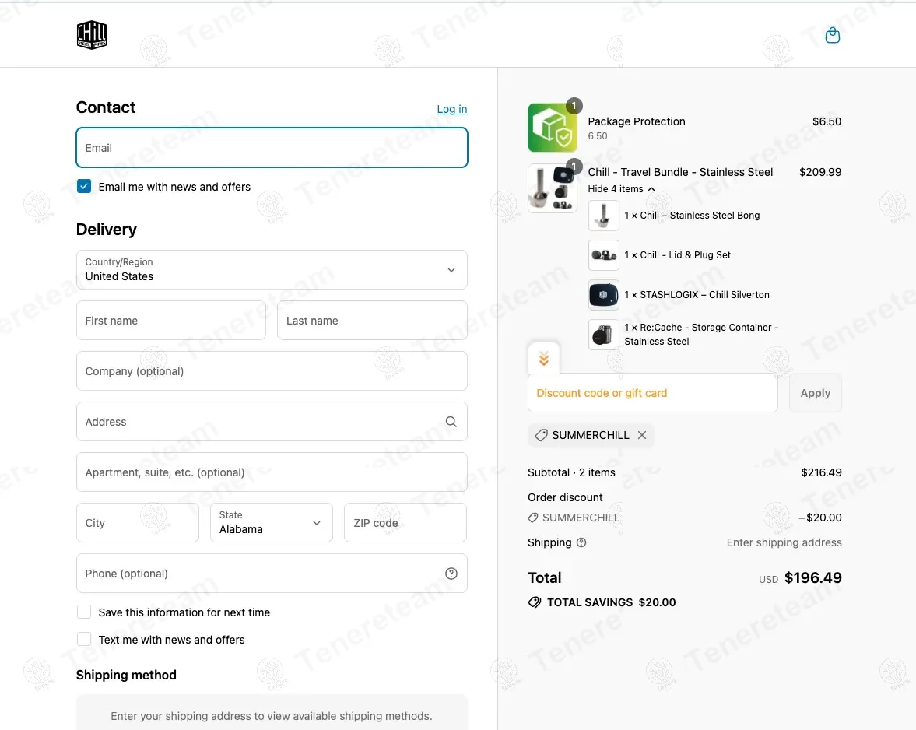Click the Chill Steel Pipes logo
Screen dimensions: 916x730
[92, 35]
